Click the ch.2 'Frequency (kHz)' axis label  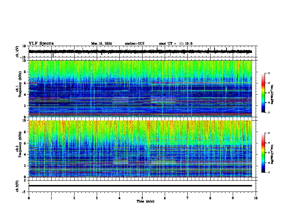20,144
